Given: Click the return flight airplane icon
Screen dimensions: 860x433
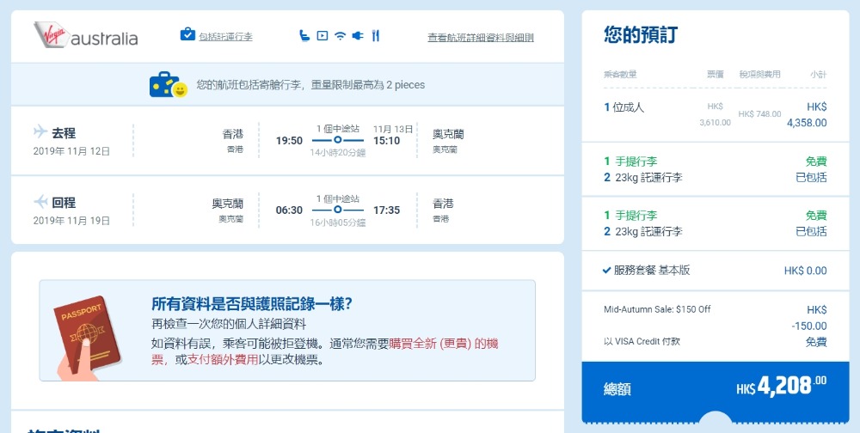Looking at the screenshot, I should pos(40,202).
